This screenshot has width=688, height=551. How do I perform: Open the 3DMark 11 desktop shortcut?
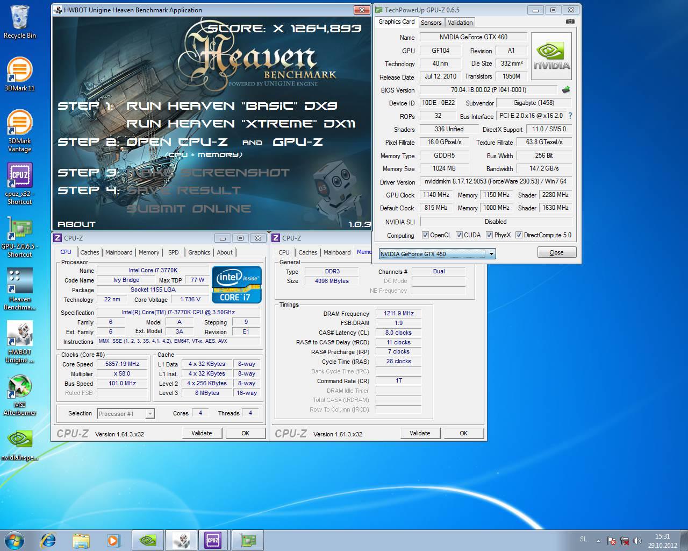[20, 74]
